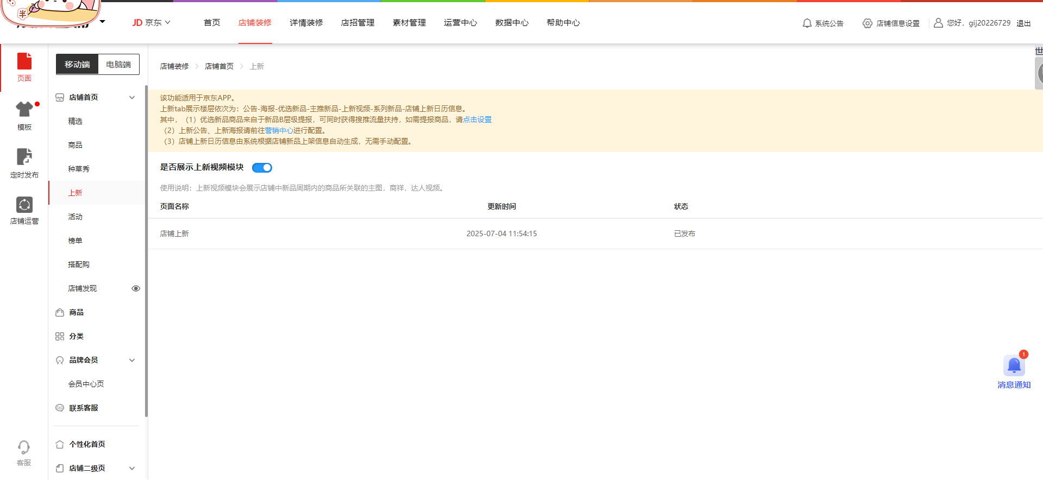Screen dimensions: 1043x480
Task: Select 素材管理 in top navigation
Action: pyautogui.click(x=409, y=23)
